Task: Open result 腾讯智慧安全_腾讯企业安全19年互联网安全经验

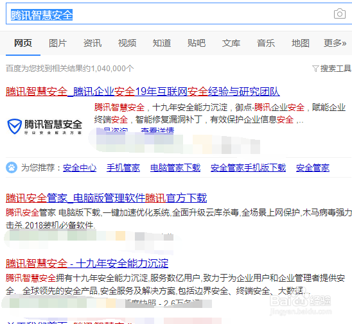Action: (143, 92)
